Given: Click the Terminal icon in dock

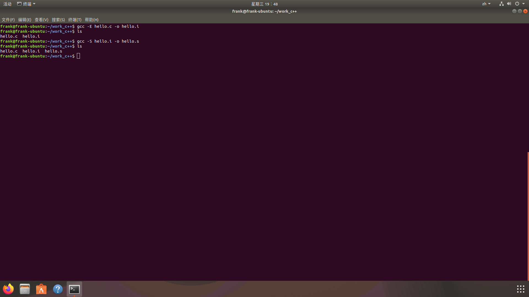Looking at the screenshot, I should click(x=74, y=289).
